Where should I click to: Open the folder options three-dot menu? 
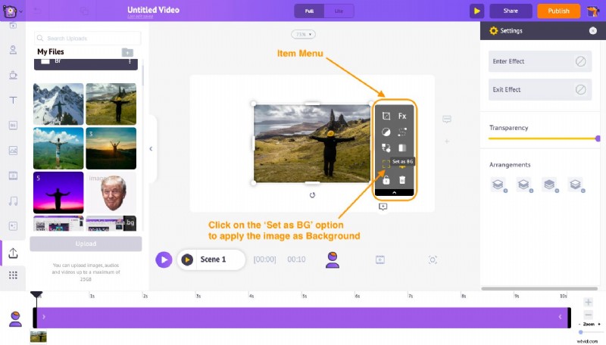pyautogui.click(x=130, y=61)
